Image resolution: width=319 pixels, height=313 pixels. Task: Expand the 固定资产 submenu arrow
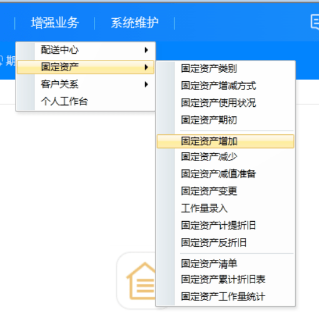146,67
